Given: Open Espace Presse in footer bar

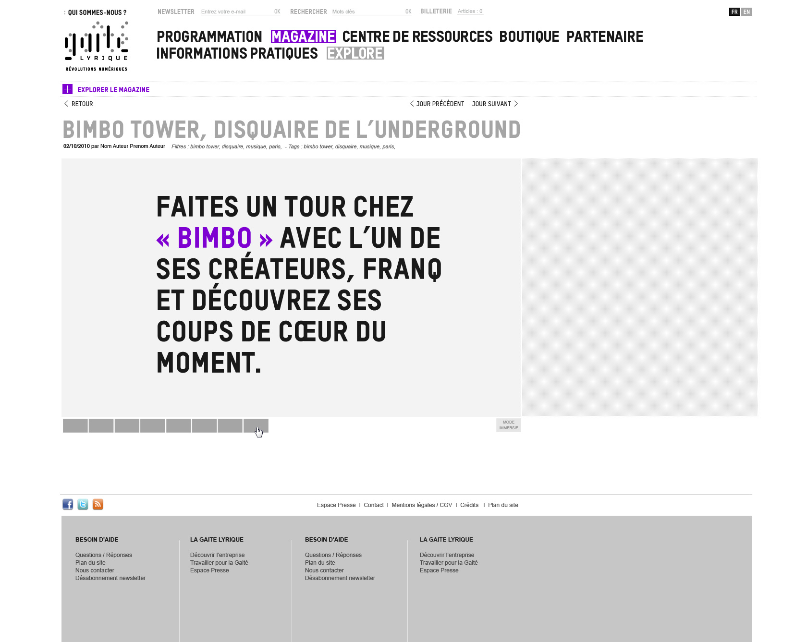Looking at the screenshot, I should pyautogui.click(x=336, y=505).
